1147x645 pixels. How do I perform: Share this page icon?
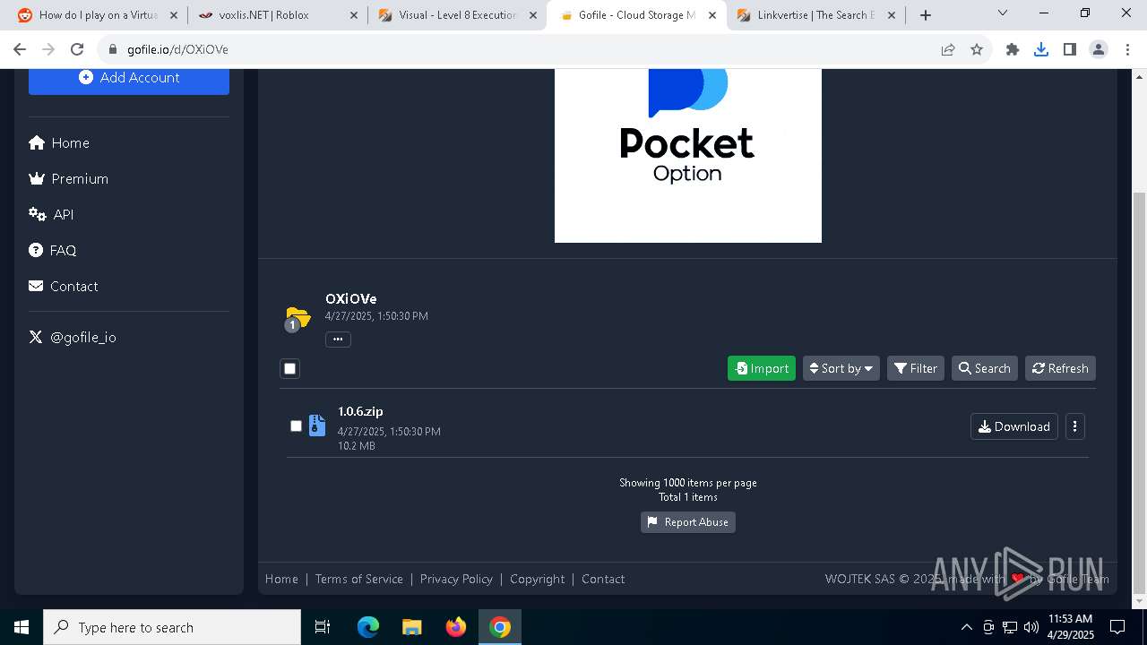click(948, 49)
